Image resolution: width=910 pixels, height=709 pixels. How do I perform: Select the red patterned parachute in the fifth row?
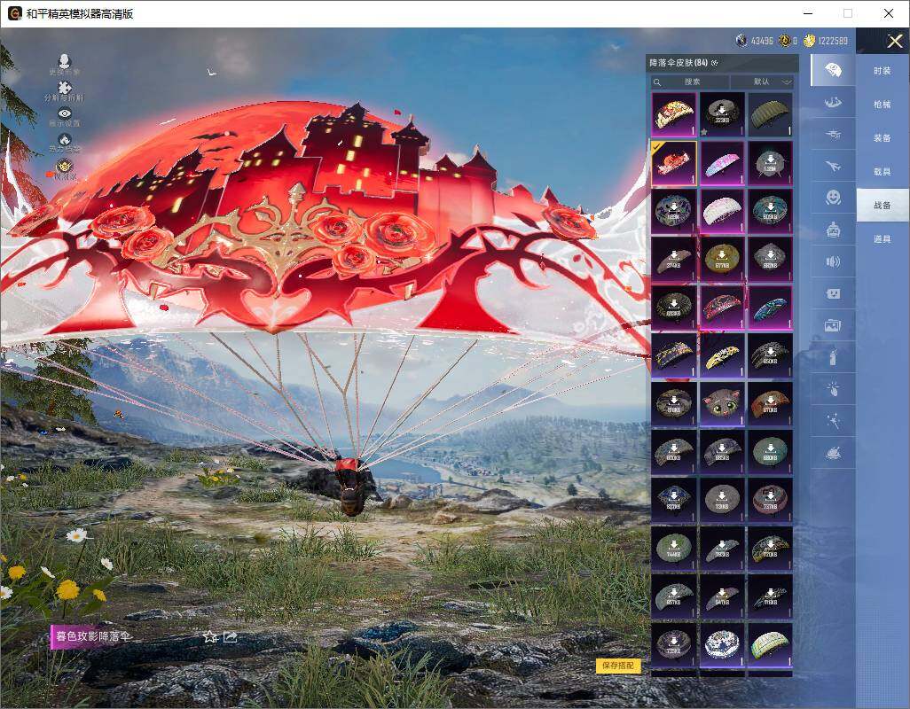(x=722, y=308)
